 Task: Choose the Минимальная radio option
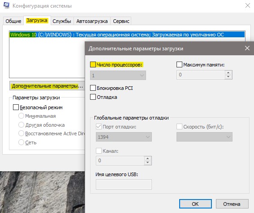click(21, 116)
